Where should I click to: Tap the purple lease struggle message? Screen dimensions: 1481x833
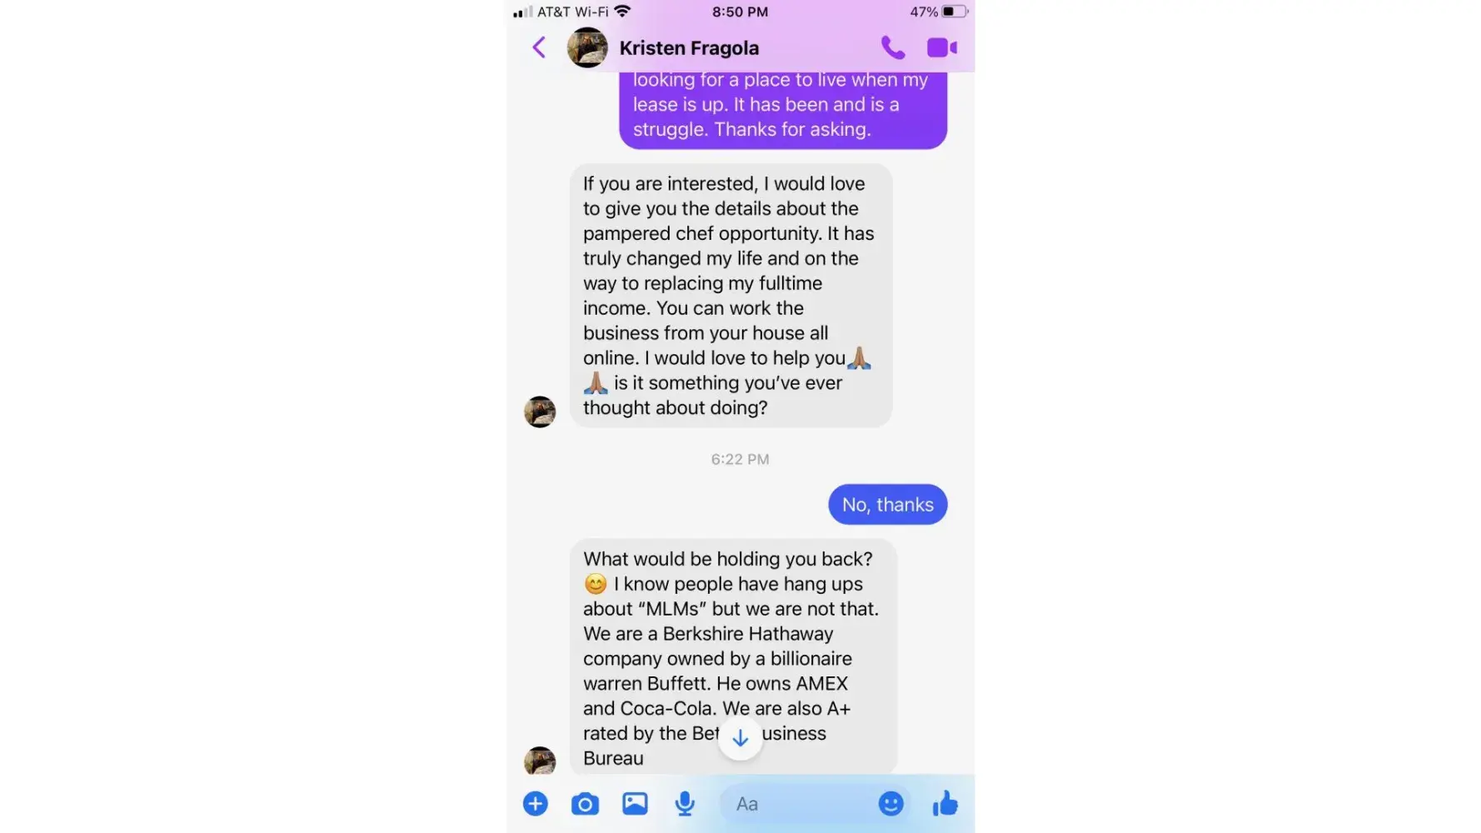click(x=783, y=110)
